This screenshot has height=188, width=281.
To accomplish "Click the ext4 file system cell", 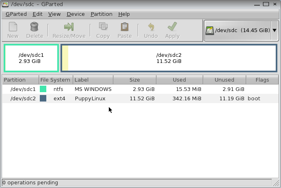I will pos(59,98).
